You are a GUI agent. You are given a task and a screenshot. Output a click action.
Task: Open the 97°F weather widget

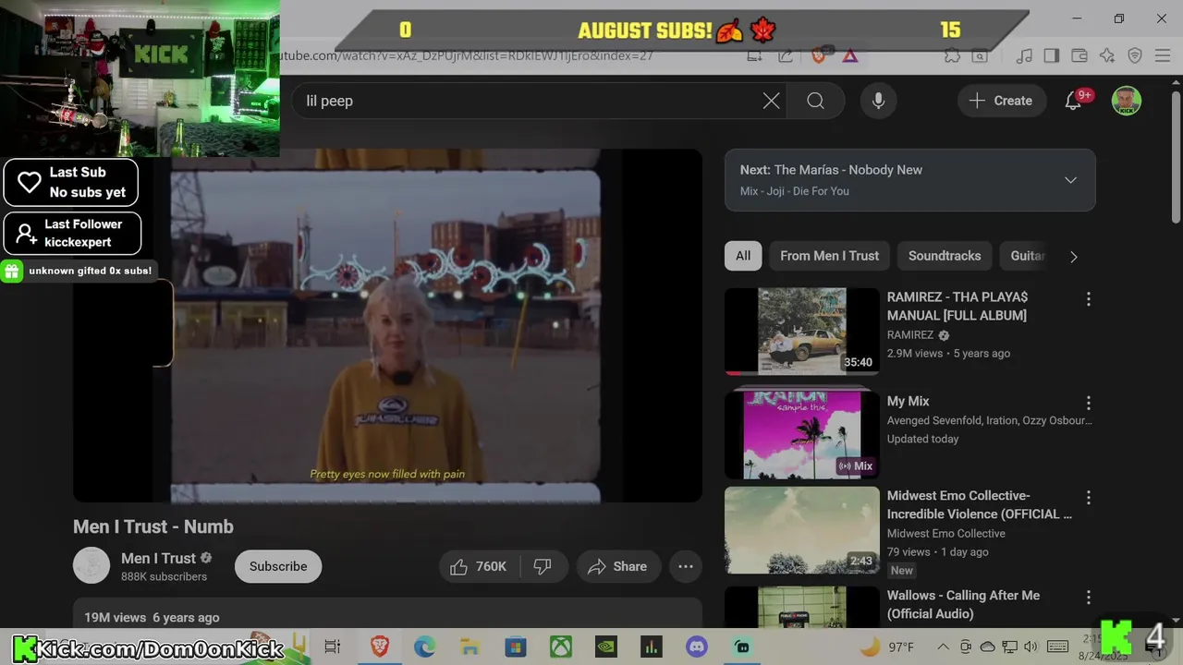pyautogui.click(x=887, y=647)
